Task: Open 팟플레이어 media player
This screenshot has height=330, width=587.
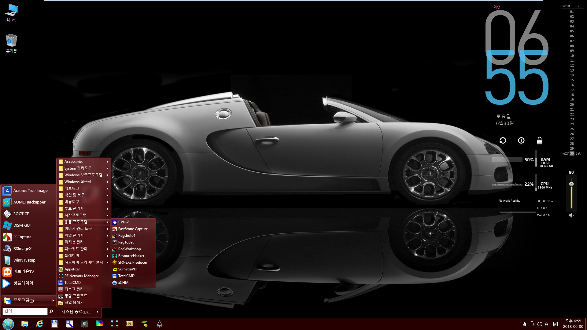Action: pos(28,283)
